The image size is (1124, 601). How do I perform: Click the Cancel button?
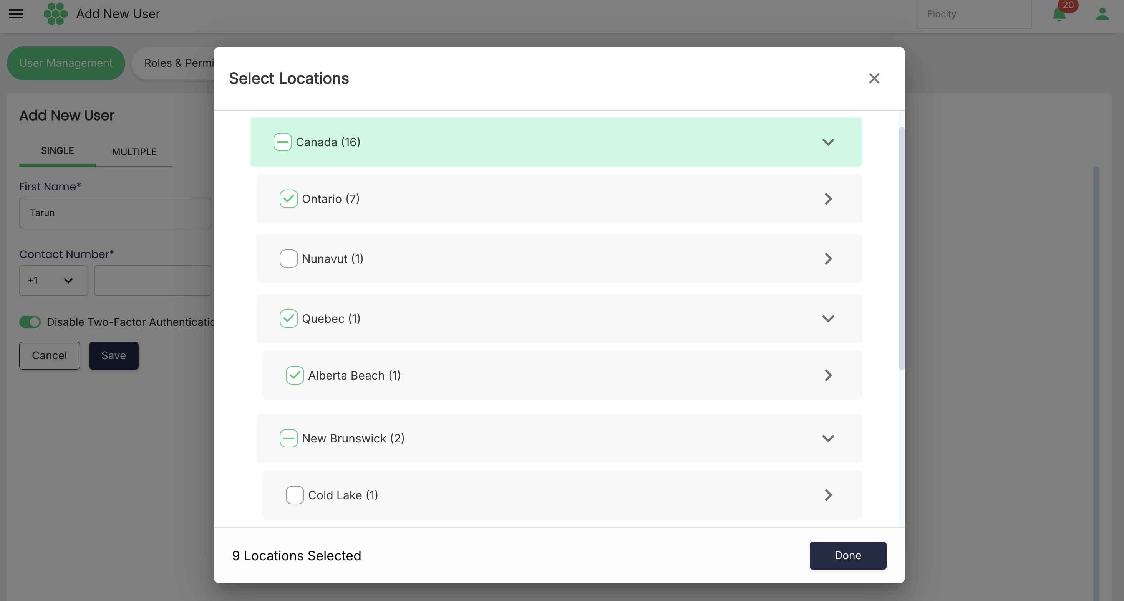click(49, 356)
